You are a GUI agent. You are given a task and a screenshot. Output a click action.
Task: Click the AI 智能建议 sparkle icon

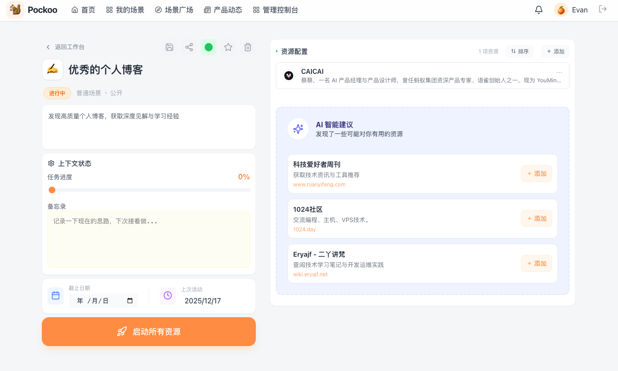(x=298, y=129)
